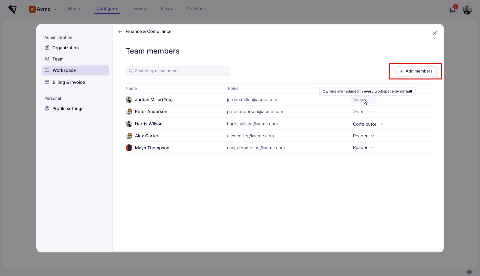This screenshot has height=276, width=480.
Task: Open Maya Thompson's Reader role dropdown
Action: tap(363, 147)
